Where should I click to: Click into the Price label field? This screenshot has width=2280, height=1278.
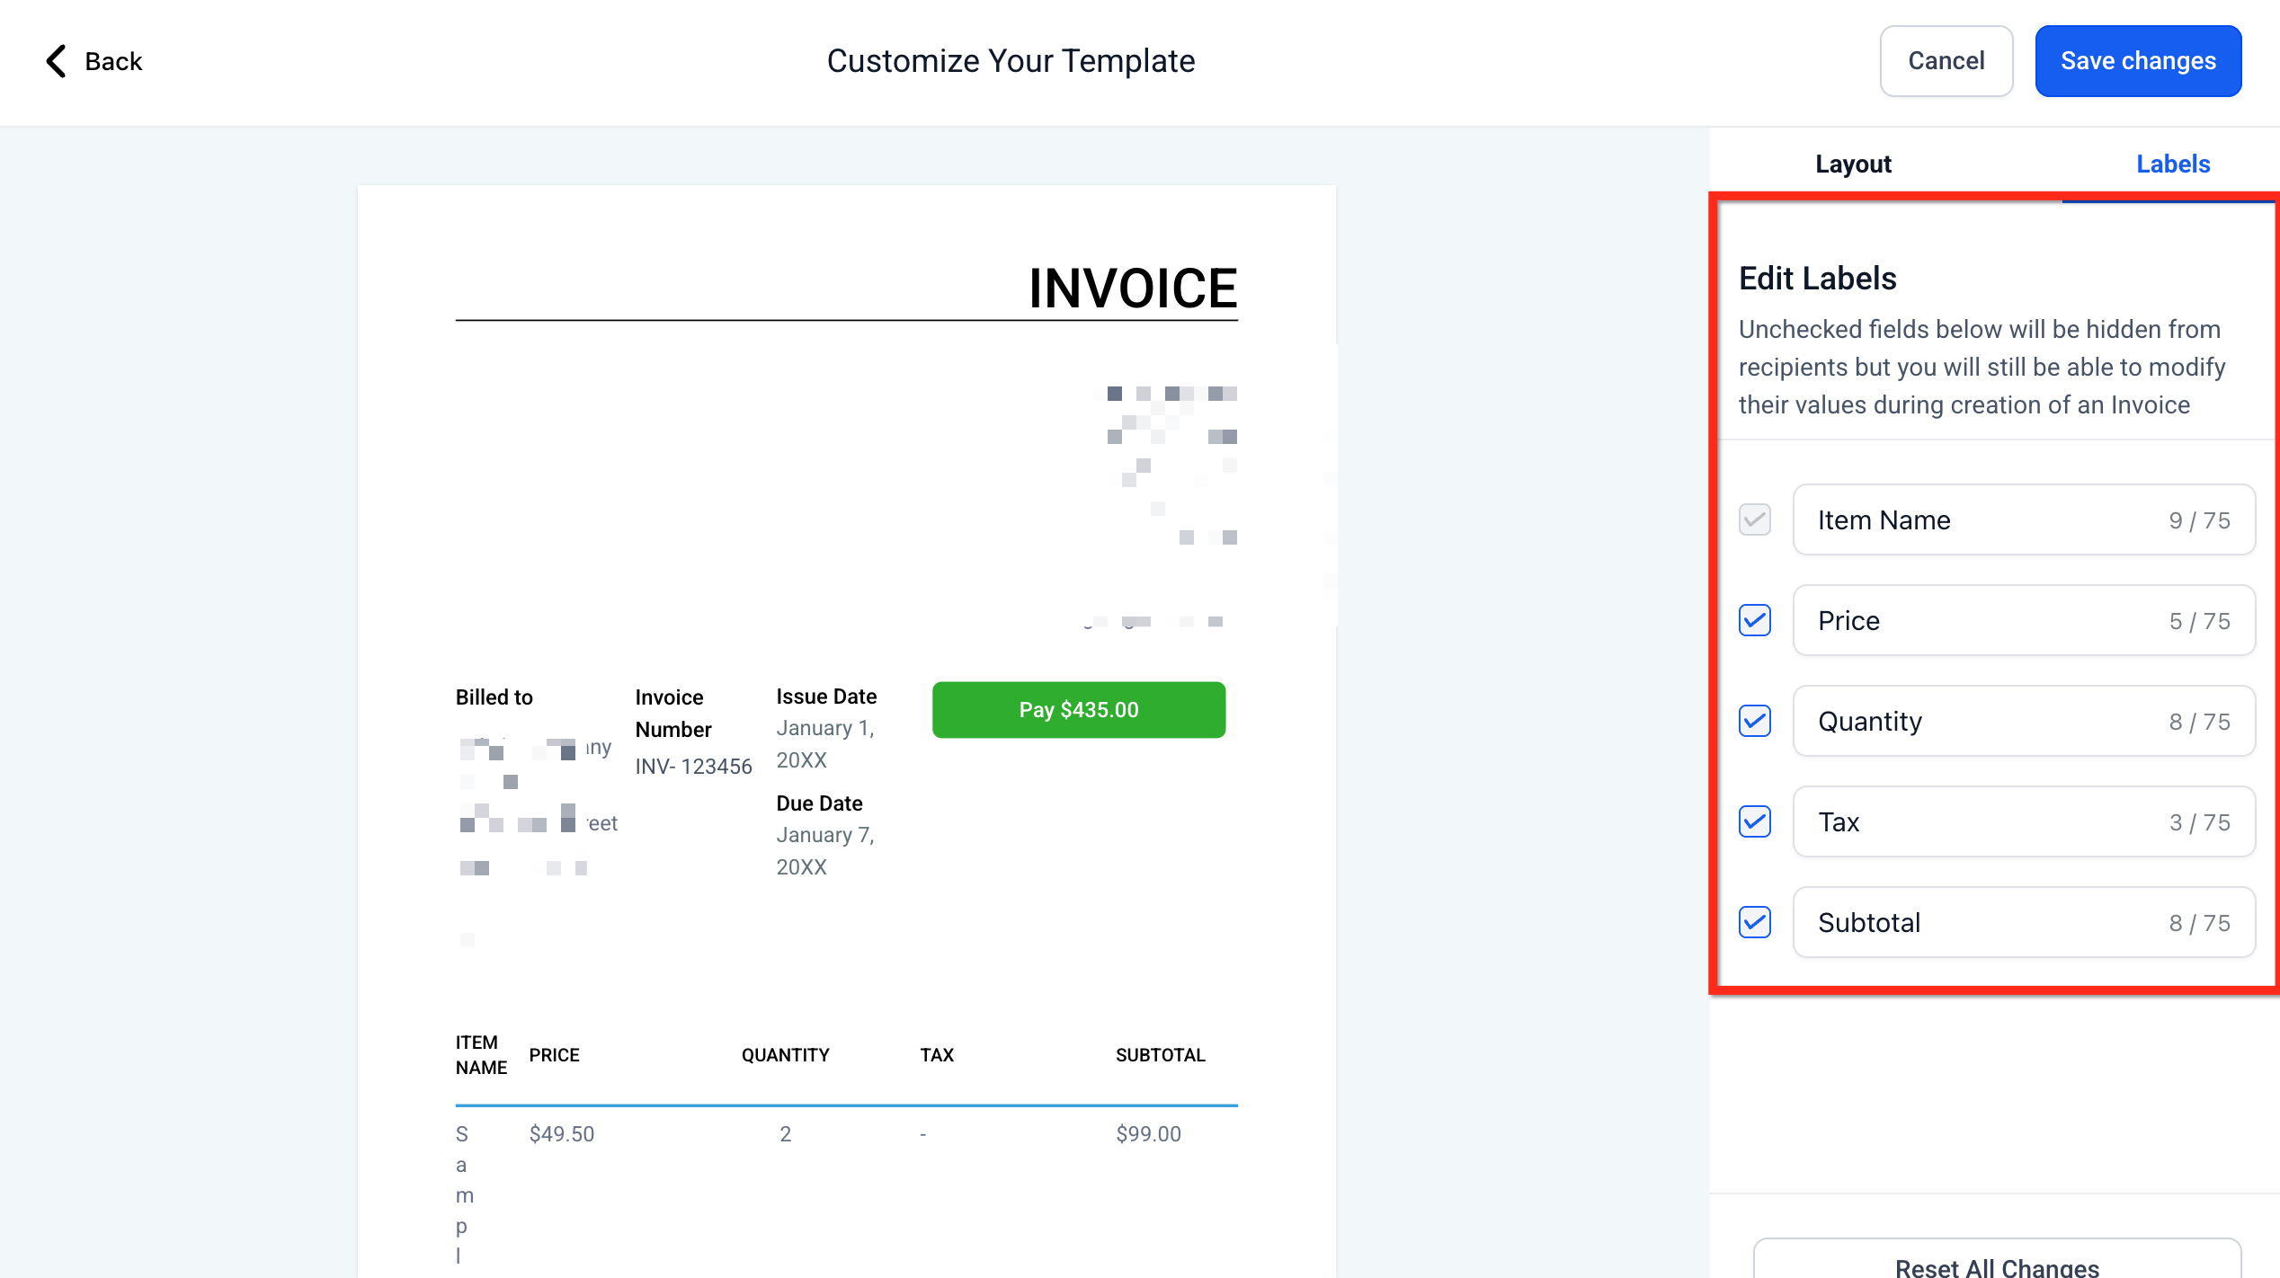(1978, 620)
